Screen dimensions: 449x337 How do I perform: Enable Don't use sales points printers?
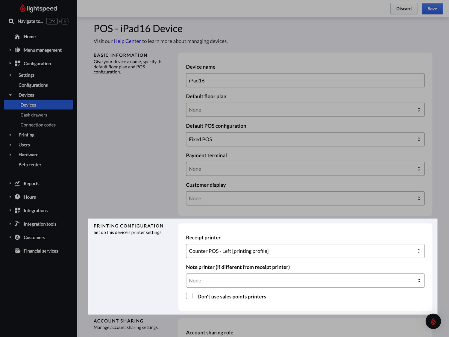(189, 296)
